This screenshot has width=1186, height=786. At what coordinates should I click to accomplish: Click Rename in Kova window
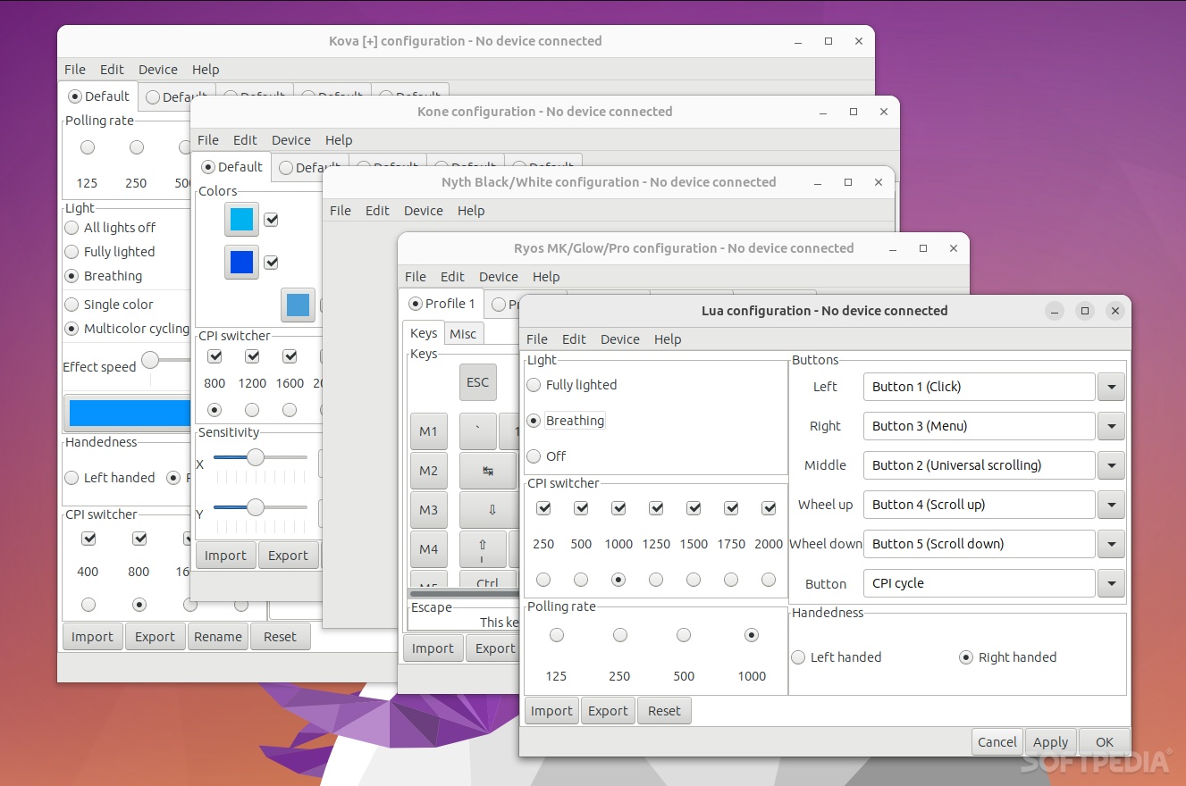point(218,637)
